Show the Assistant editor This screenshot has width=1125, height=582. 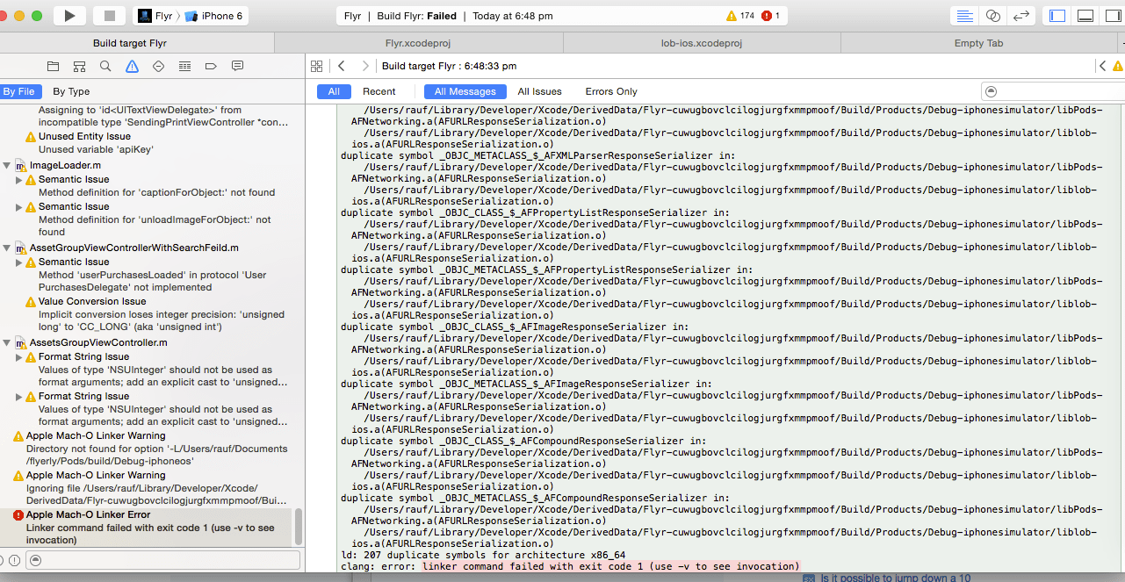pos(992,16)
